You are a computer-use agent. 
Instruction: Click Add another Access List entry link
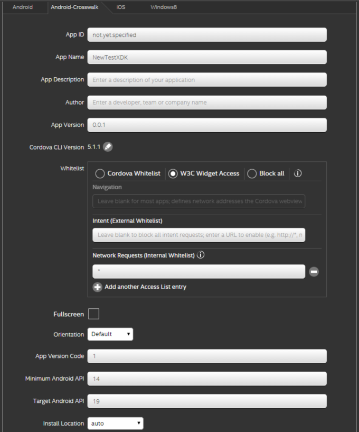[146, 287]
